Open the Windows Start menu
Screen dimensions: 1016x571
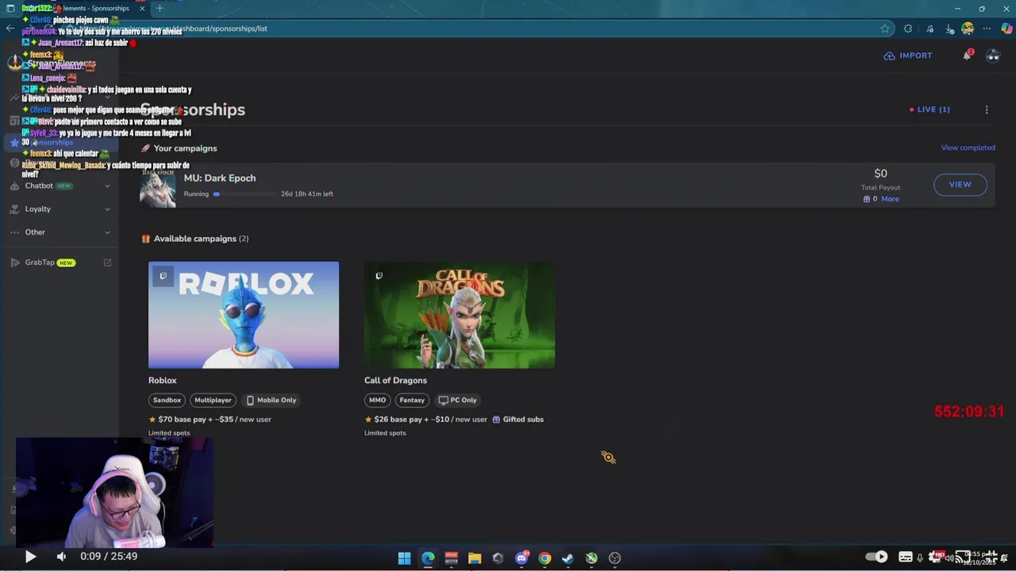[404, 558]
